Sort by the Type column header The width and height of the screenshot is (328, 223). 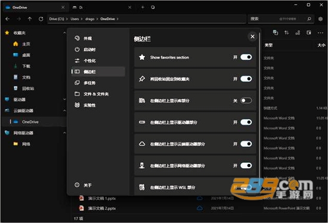tap(268, 45)
